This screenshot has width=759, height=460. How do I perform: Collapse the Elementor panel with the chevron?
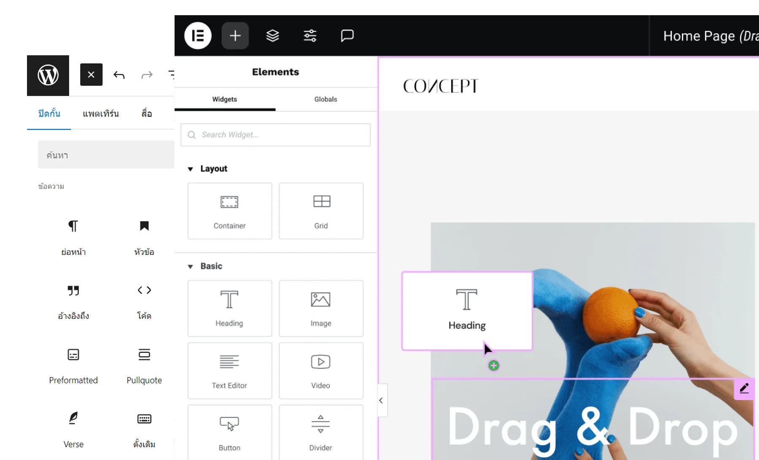[381, 400]
